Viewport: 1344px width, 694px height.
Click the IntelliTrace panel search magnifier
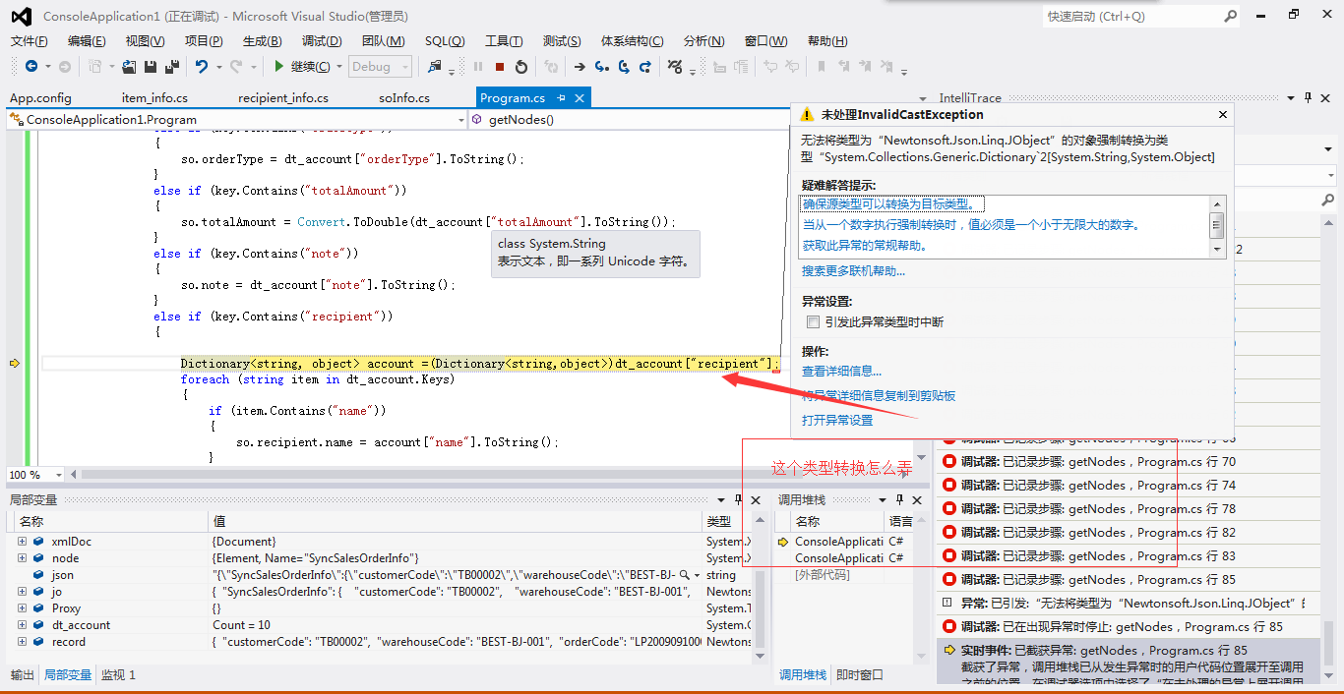(1327, 201)
